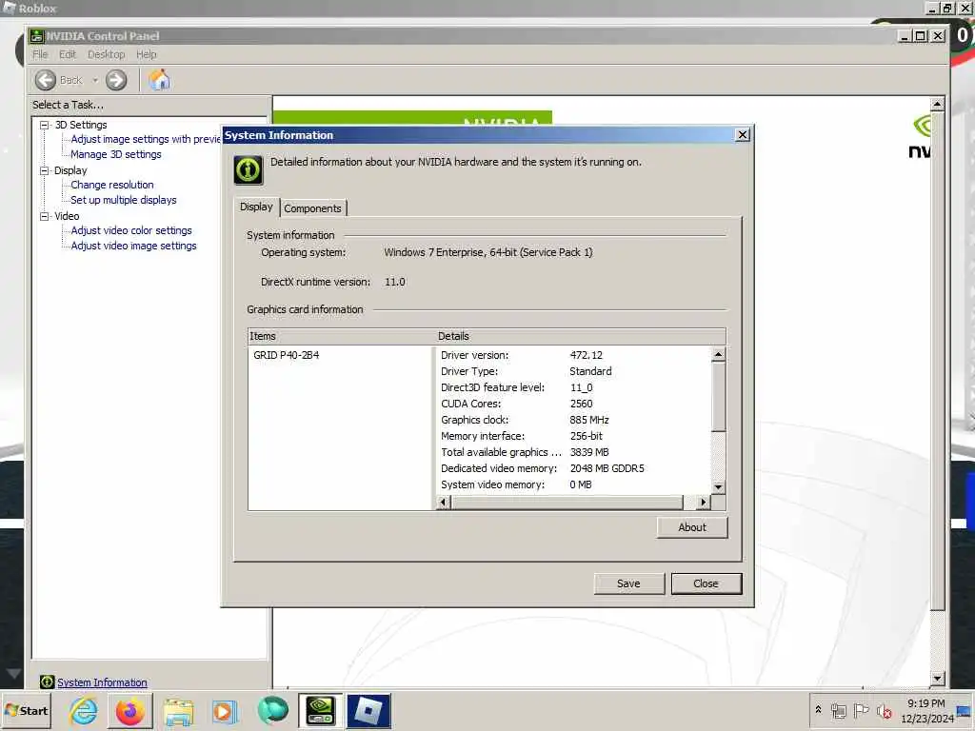Open Adjust image settings with preview
The width and height of the screenshot is (975, 731).
[x=146, y=139]
